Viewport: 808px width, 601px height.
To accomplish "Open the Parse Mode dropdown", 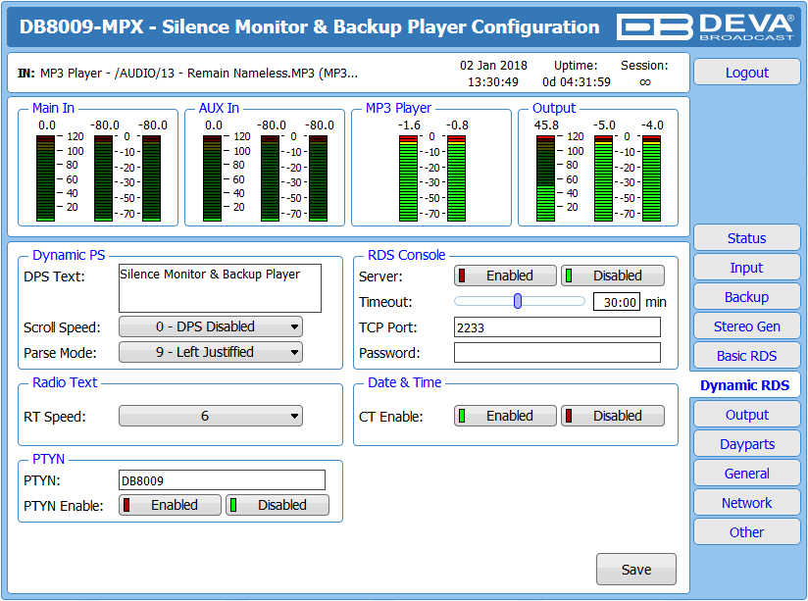I will click(210, 352).
